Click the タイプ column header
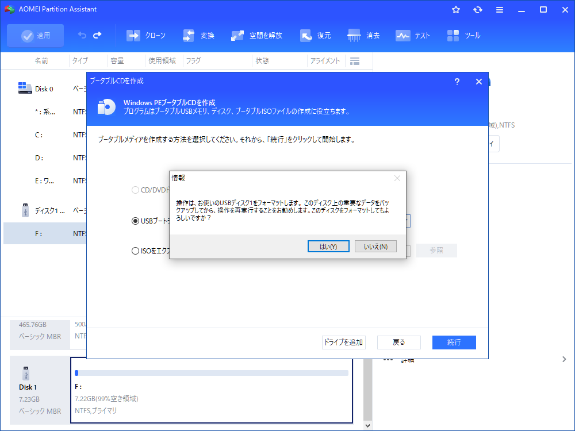The image size is (575, 431). click(x=80, y=61)
